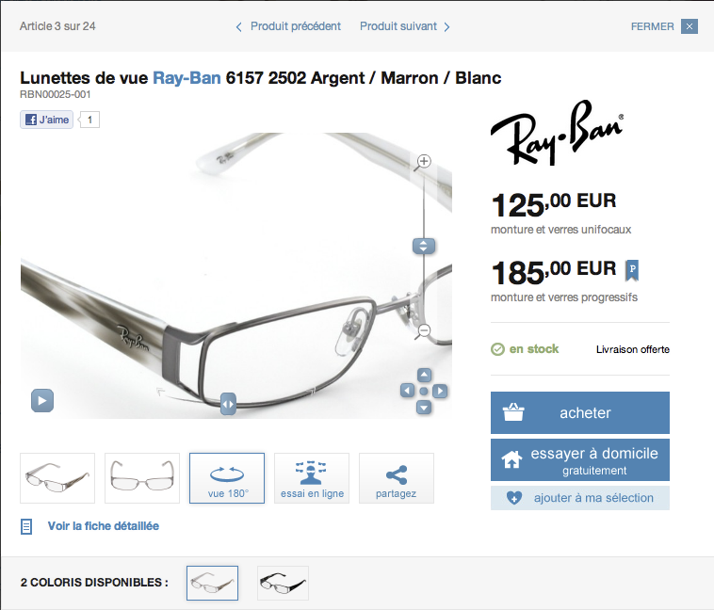Screen dimensions: 714x610
Task: Pan the product view down arrow
Action: (424, 407)
